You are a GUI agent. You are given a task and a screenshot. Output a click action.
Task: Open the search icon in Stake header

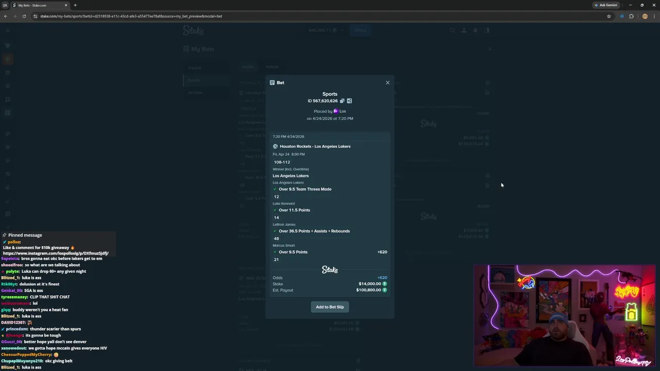coord(453,30)
